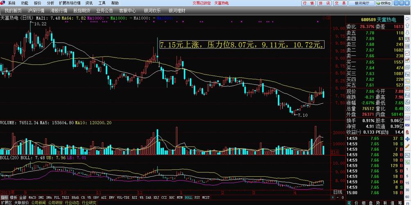Image resolution: width=411 pixels, height=205 pixels.
Task: Select the VOL-TDX indicator tab
Action: (123, 197)
